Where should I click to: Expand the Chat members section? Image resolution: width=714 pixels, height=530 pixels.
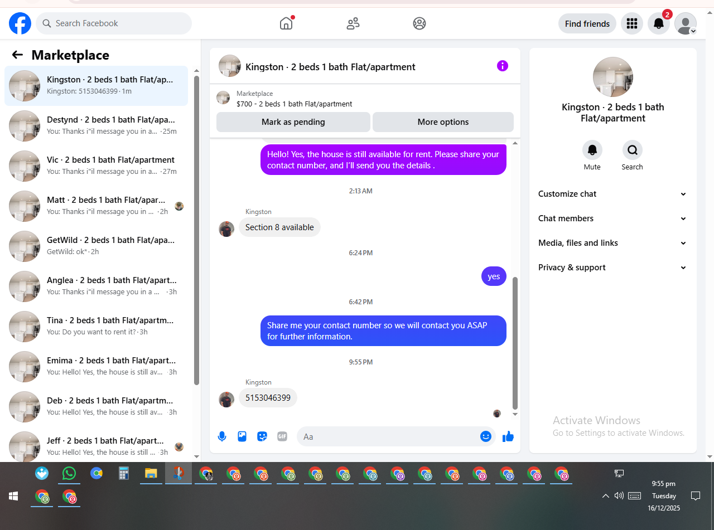[612, 218]
